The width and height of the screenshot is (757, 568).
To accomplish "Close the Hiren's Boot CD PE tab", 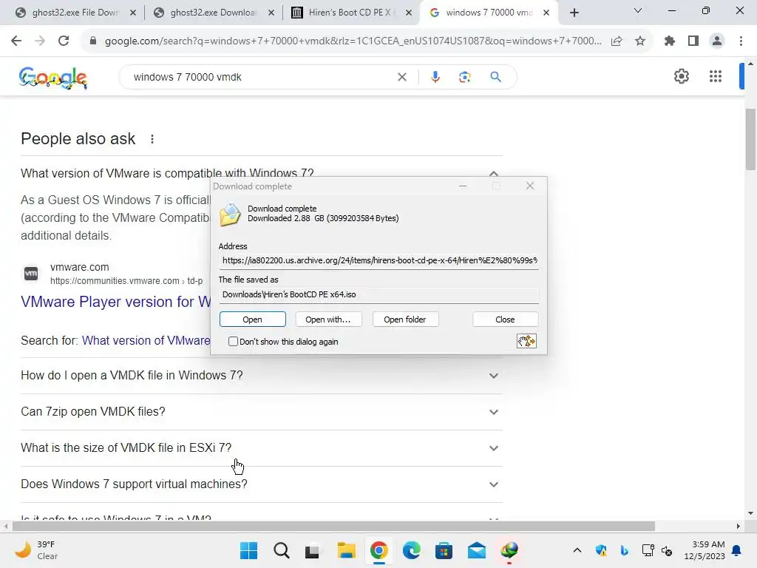I will click(408, 13).
